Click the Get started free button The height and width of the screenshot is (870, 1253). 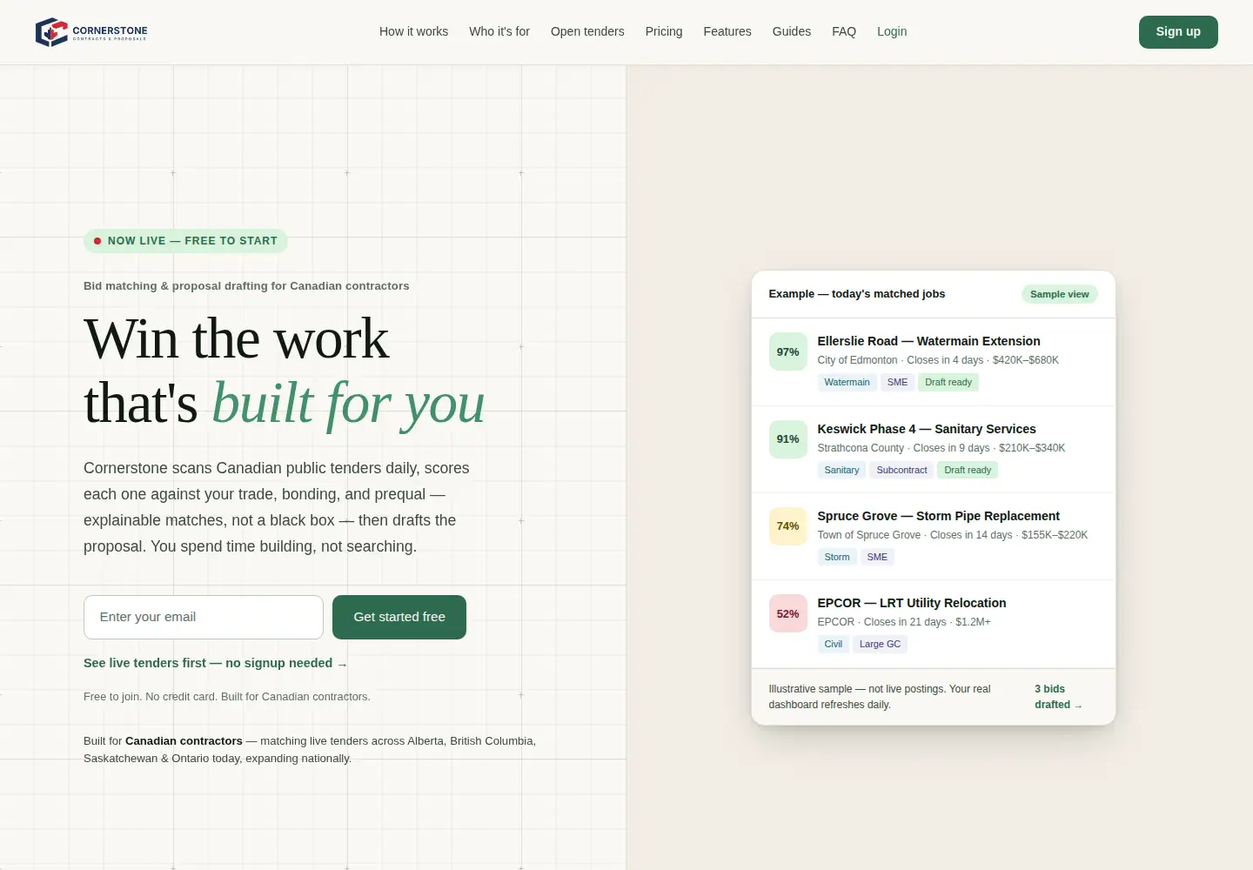[x=399, y=617]
